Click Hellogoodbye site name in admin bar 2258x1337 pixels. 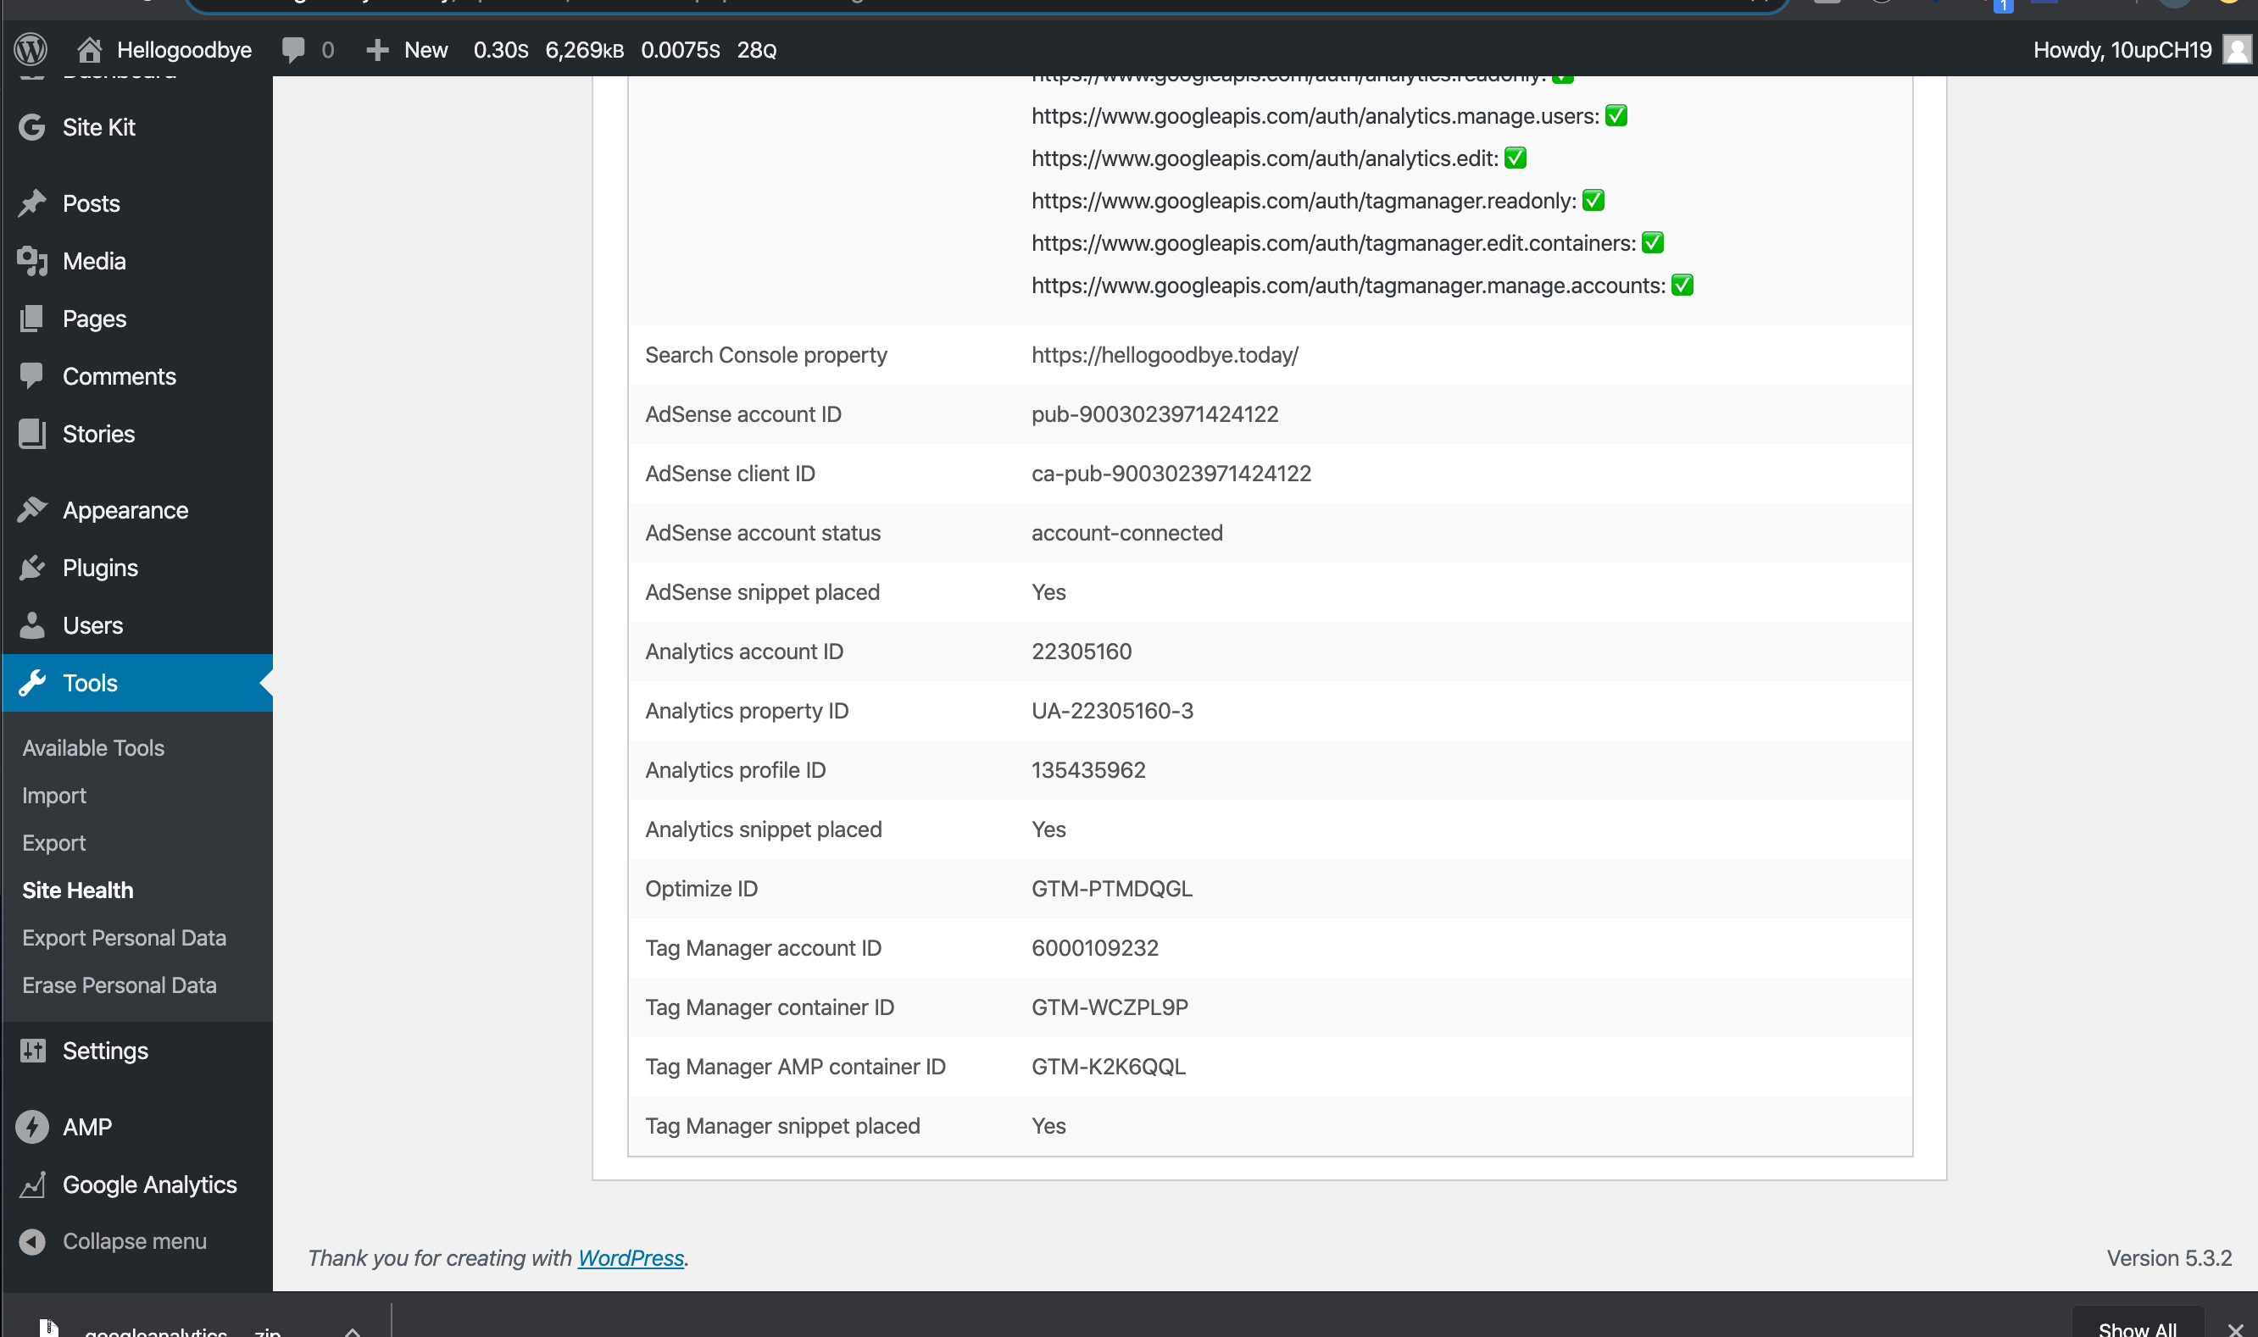coord(184,49)
